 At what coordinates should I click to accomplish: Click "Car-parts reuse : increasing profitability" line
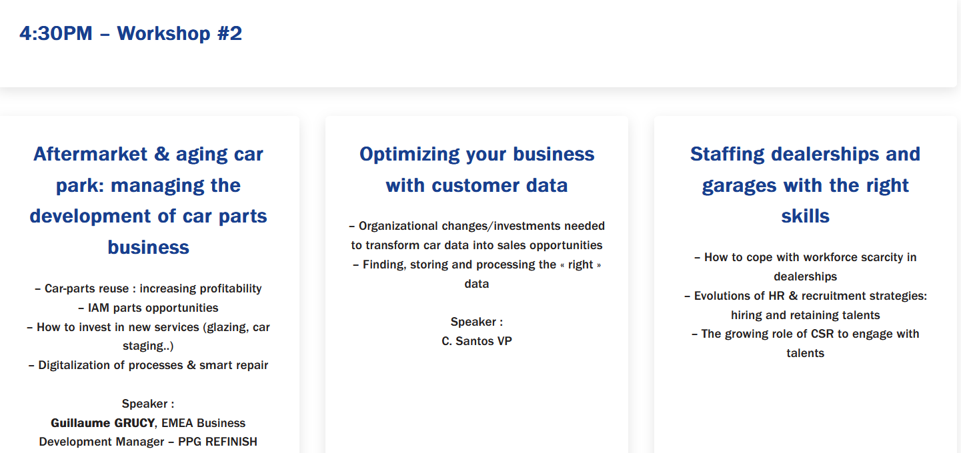(x=148, y=288)
